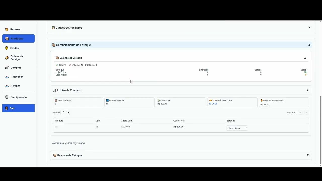Open the A Pagar section
Image resolution: width=322 pixels, height=181 pixels.
point(18,86)
